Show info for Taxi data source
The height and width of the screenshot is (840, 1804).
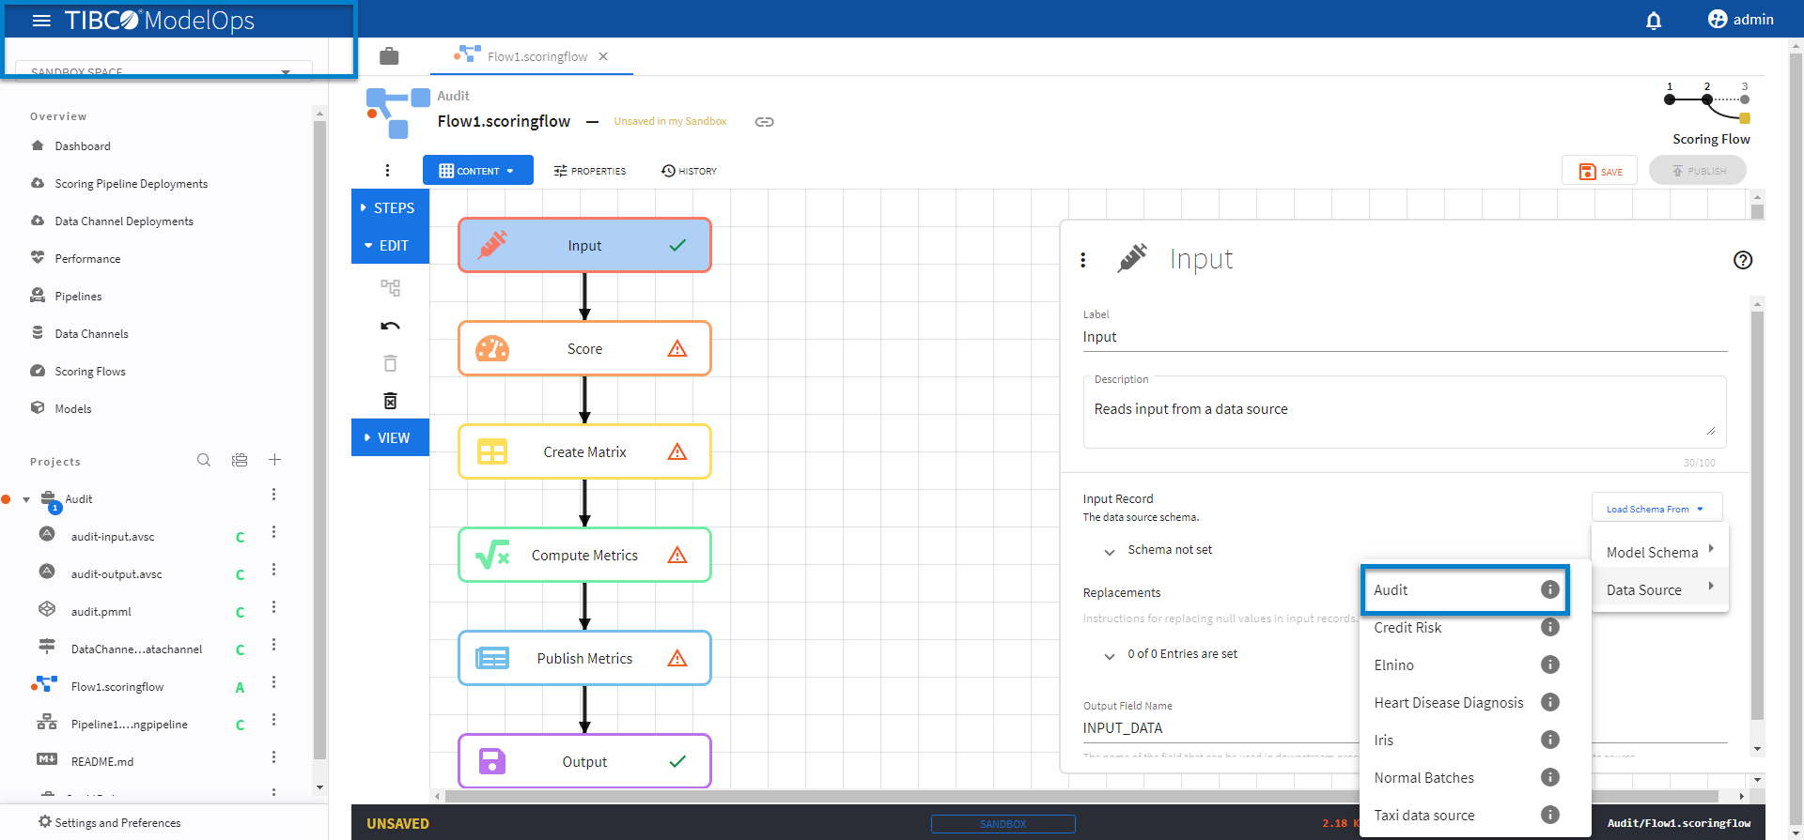pos(1550,815)
